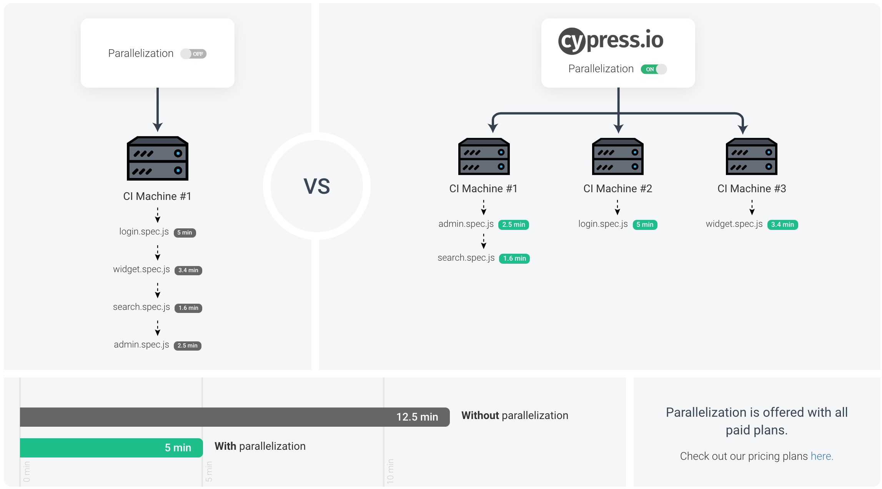
Task: Open the pricing plans 'here' link
Action: tap(821, 456)
